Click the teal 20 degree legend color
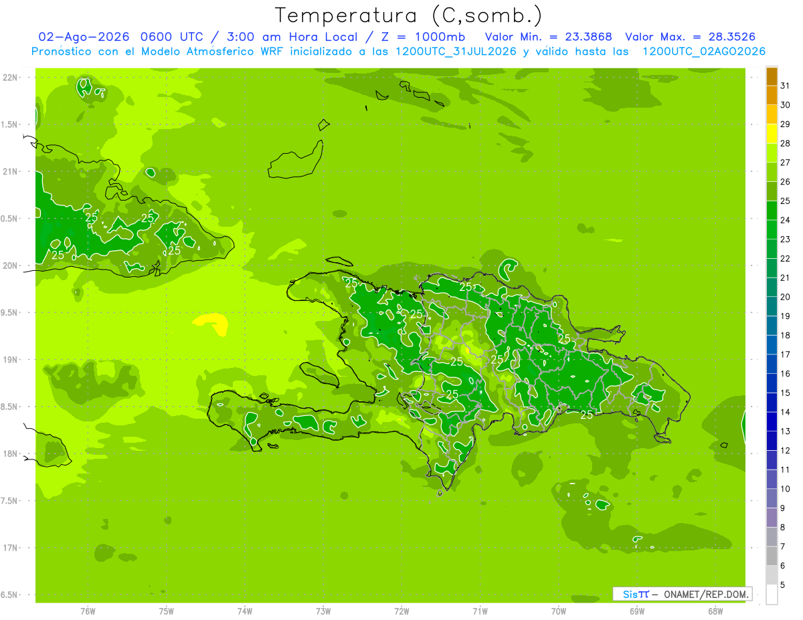This screenshot has width=803, height=620. click(772, 288)
